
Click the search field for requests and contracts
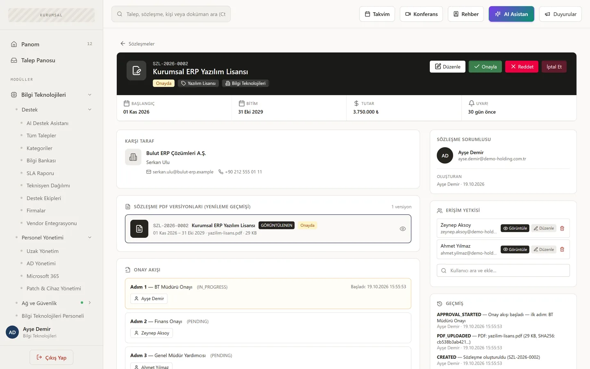tap(171, 14)
